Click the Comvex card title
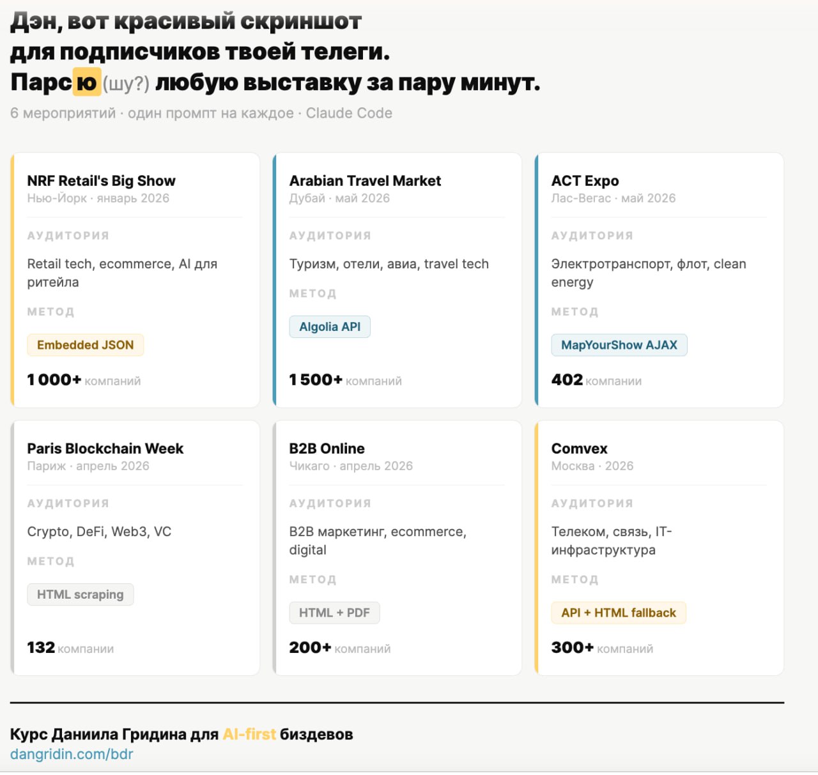This screenshot has width=818, height=775. pyautogui.click(x=579, y=449)
